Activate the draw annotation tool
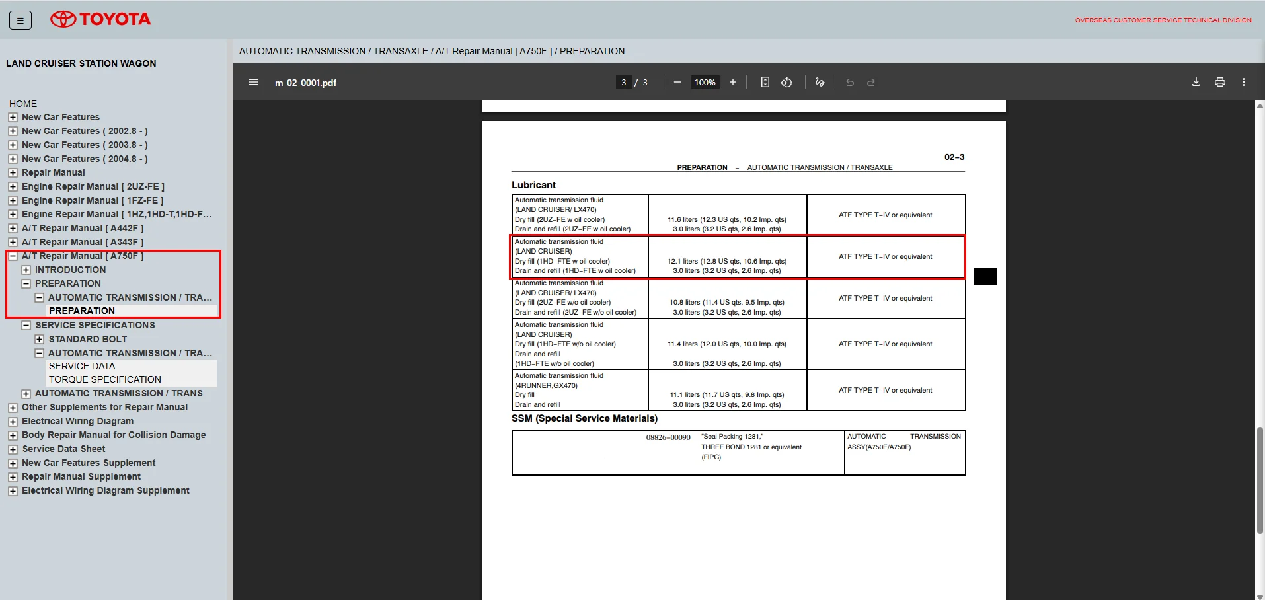The width and height of the screenshot is (1265, 600). [820, 83]
